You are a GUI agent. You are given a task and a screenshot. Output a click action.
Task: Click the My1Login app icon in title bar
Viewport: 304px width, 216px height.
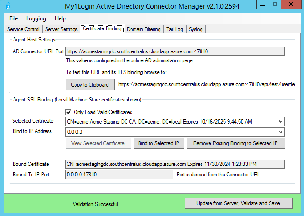click(x=8, y=6)
